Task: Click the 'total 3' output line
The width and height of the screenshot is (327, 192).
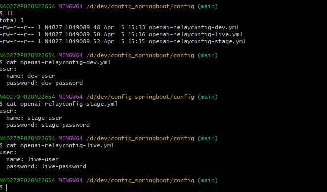Action: point(12,20)
